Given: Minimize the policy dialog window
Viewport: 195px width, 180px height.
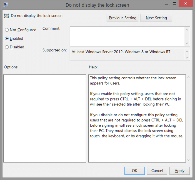Looking at the screenshot, I should pos(166,4).
